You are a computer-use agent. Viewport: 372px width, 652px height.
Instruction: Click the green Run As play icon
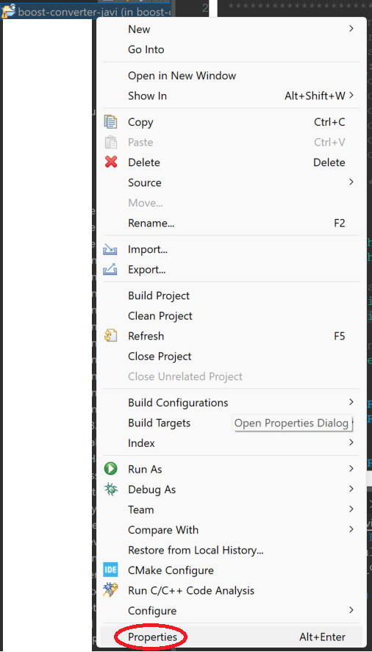111,469
